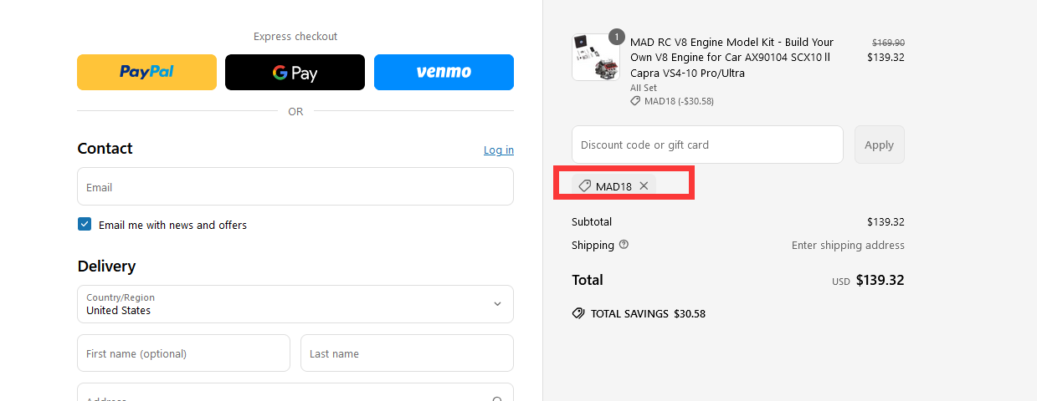This screenshot has height=401, width=1037.
Task: Click the V8 Engine product thumbnail
Action: [596, 57]
